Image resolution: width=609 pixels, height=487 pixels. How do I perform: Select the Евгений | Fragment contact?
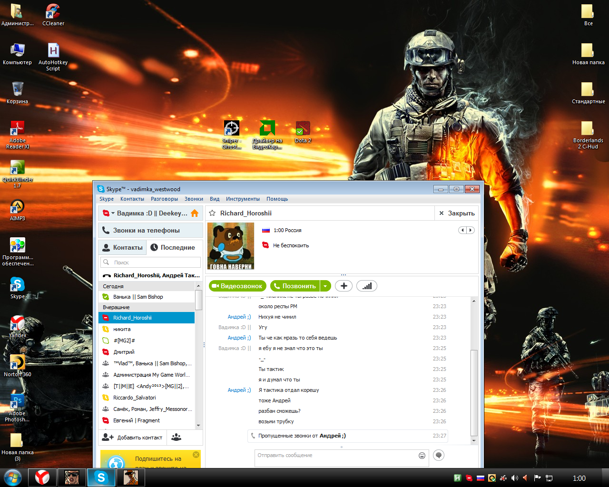pyautogui.click(x=147, y=420)
